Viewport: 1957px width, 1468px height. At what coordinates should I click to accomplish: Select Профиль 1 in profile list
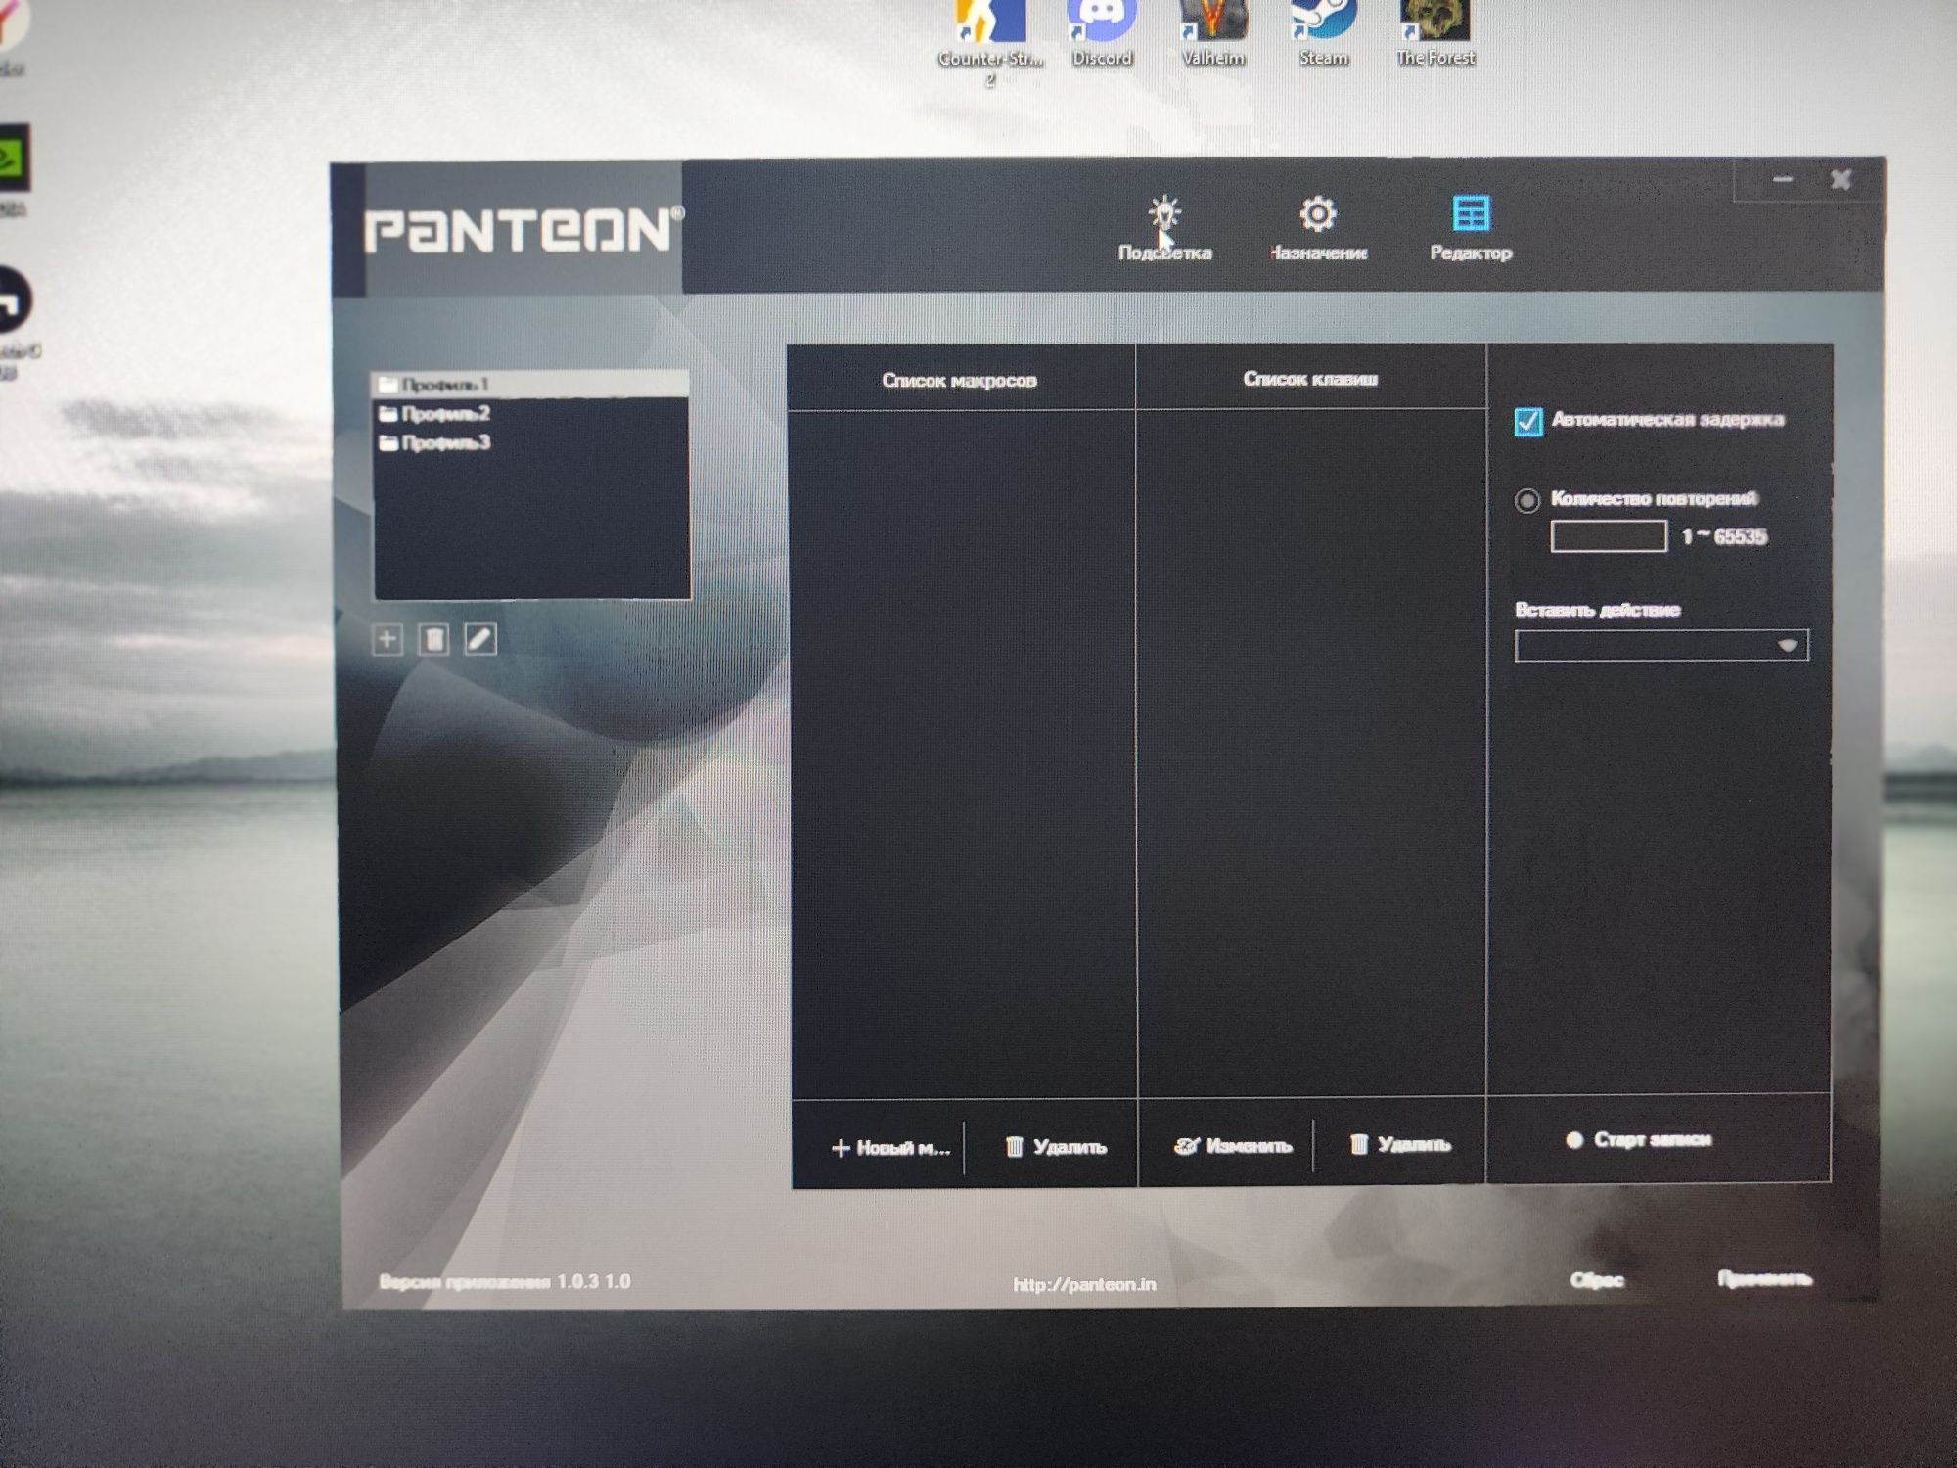[x=529, y=384]
